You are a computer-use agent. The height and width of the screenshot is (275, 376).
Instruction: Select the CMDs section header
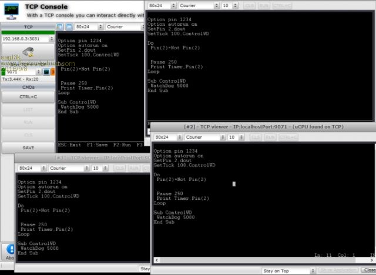click(28, 86)
